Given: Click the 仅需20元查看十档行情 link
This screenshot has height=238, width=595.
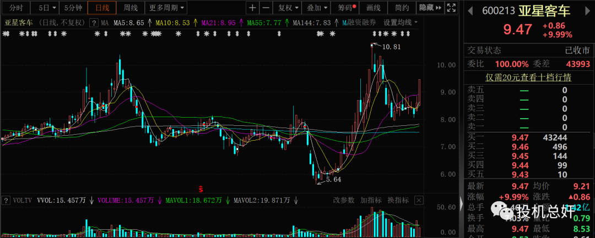Looking at the screenshot, I should (528, 78).
